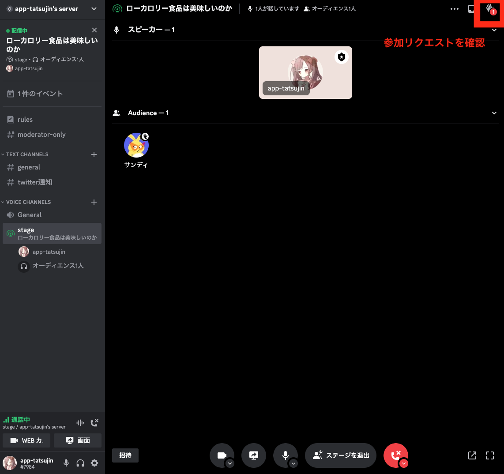Toggle headphone deafen in user area
The width and height of the screenshot is (504, 474).
(x=80, y=463)
